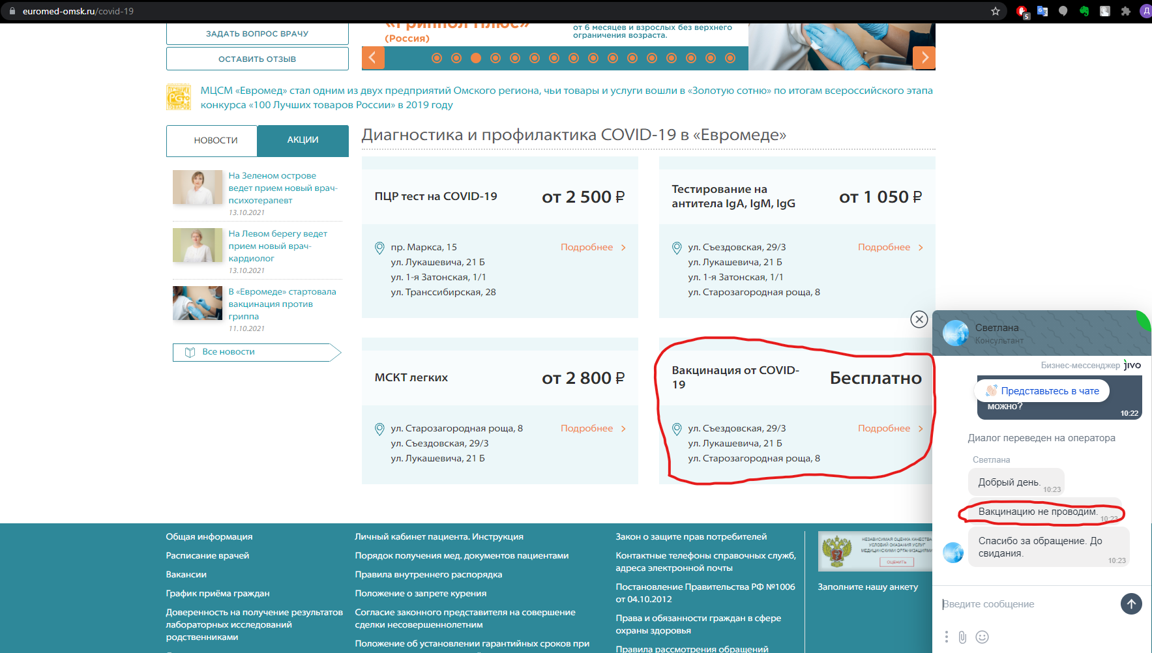Open 'Закон о защите прав потребителей' link
Image resolution: width=1152 pixels, height=653 pixels.
coord(691,537)
